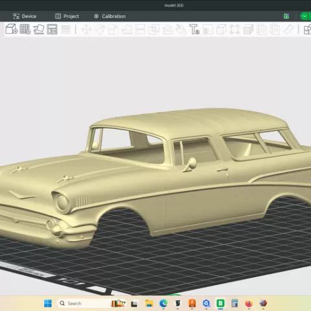The width and height of the screenshot is (311, 311).
Task: Select the Lay on face tool
Action: coord(127,29)
